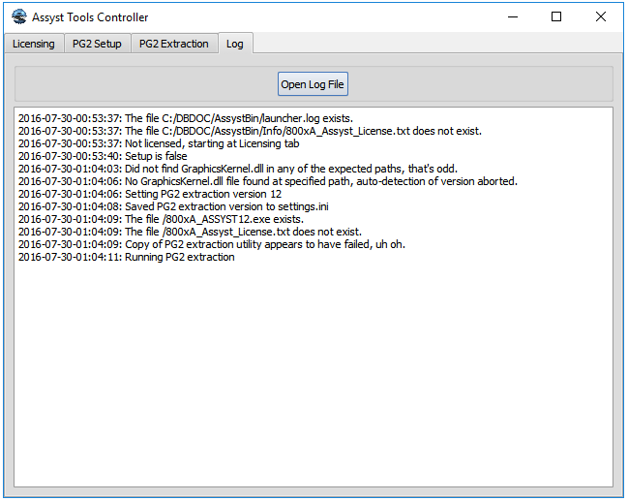
Task: Click the Assyst Tools Controller app icon
Action: 18,16
